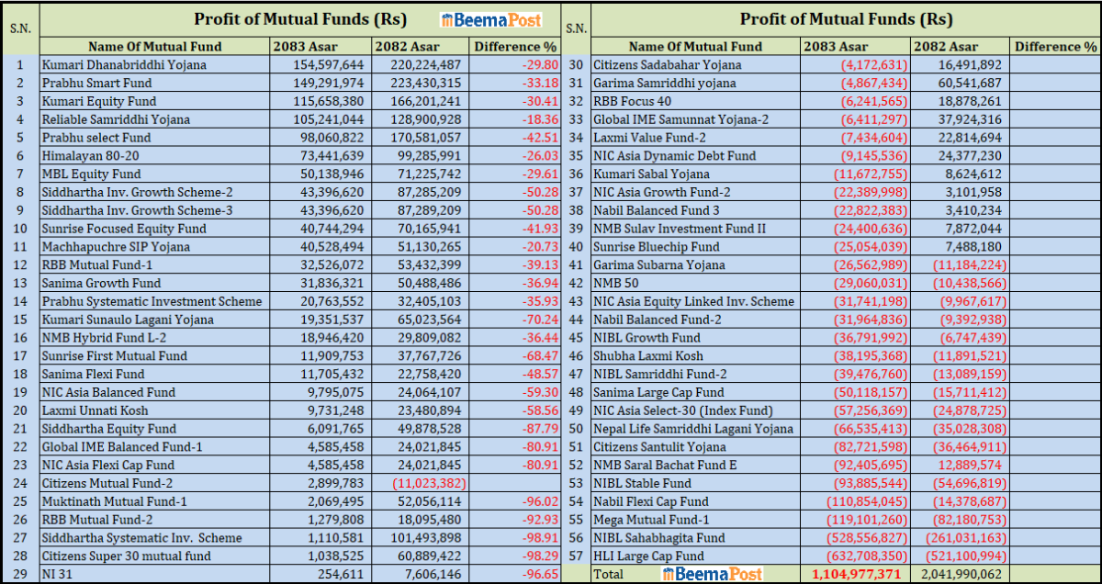
Task: Select the NI 31 fund name
Action: tap(58, 574)
